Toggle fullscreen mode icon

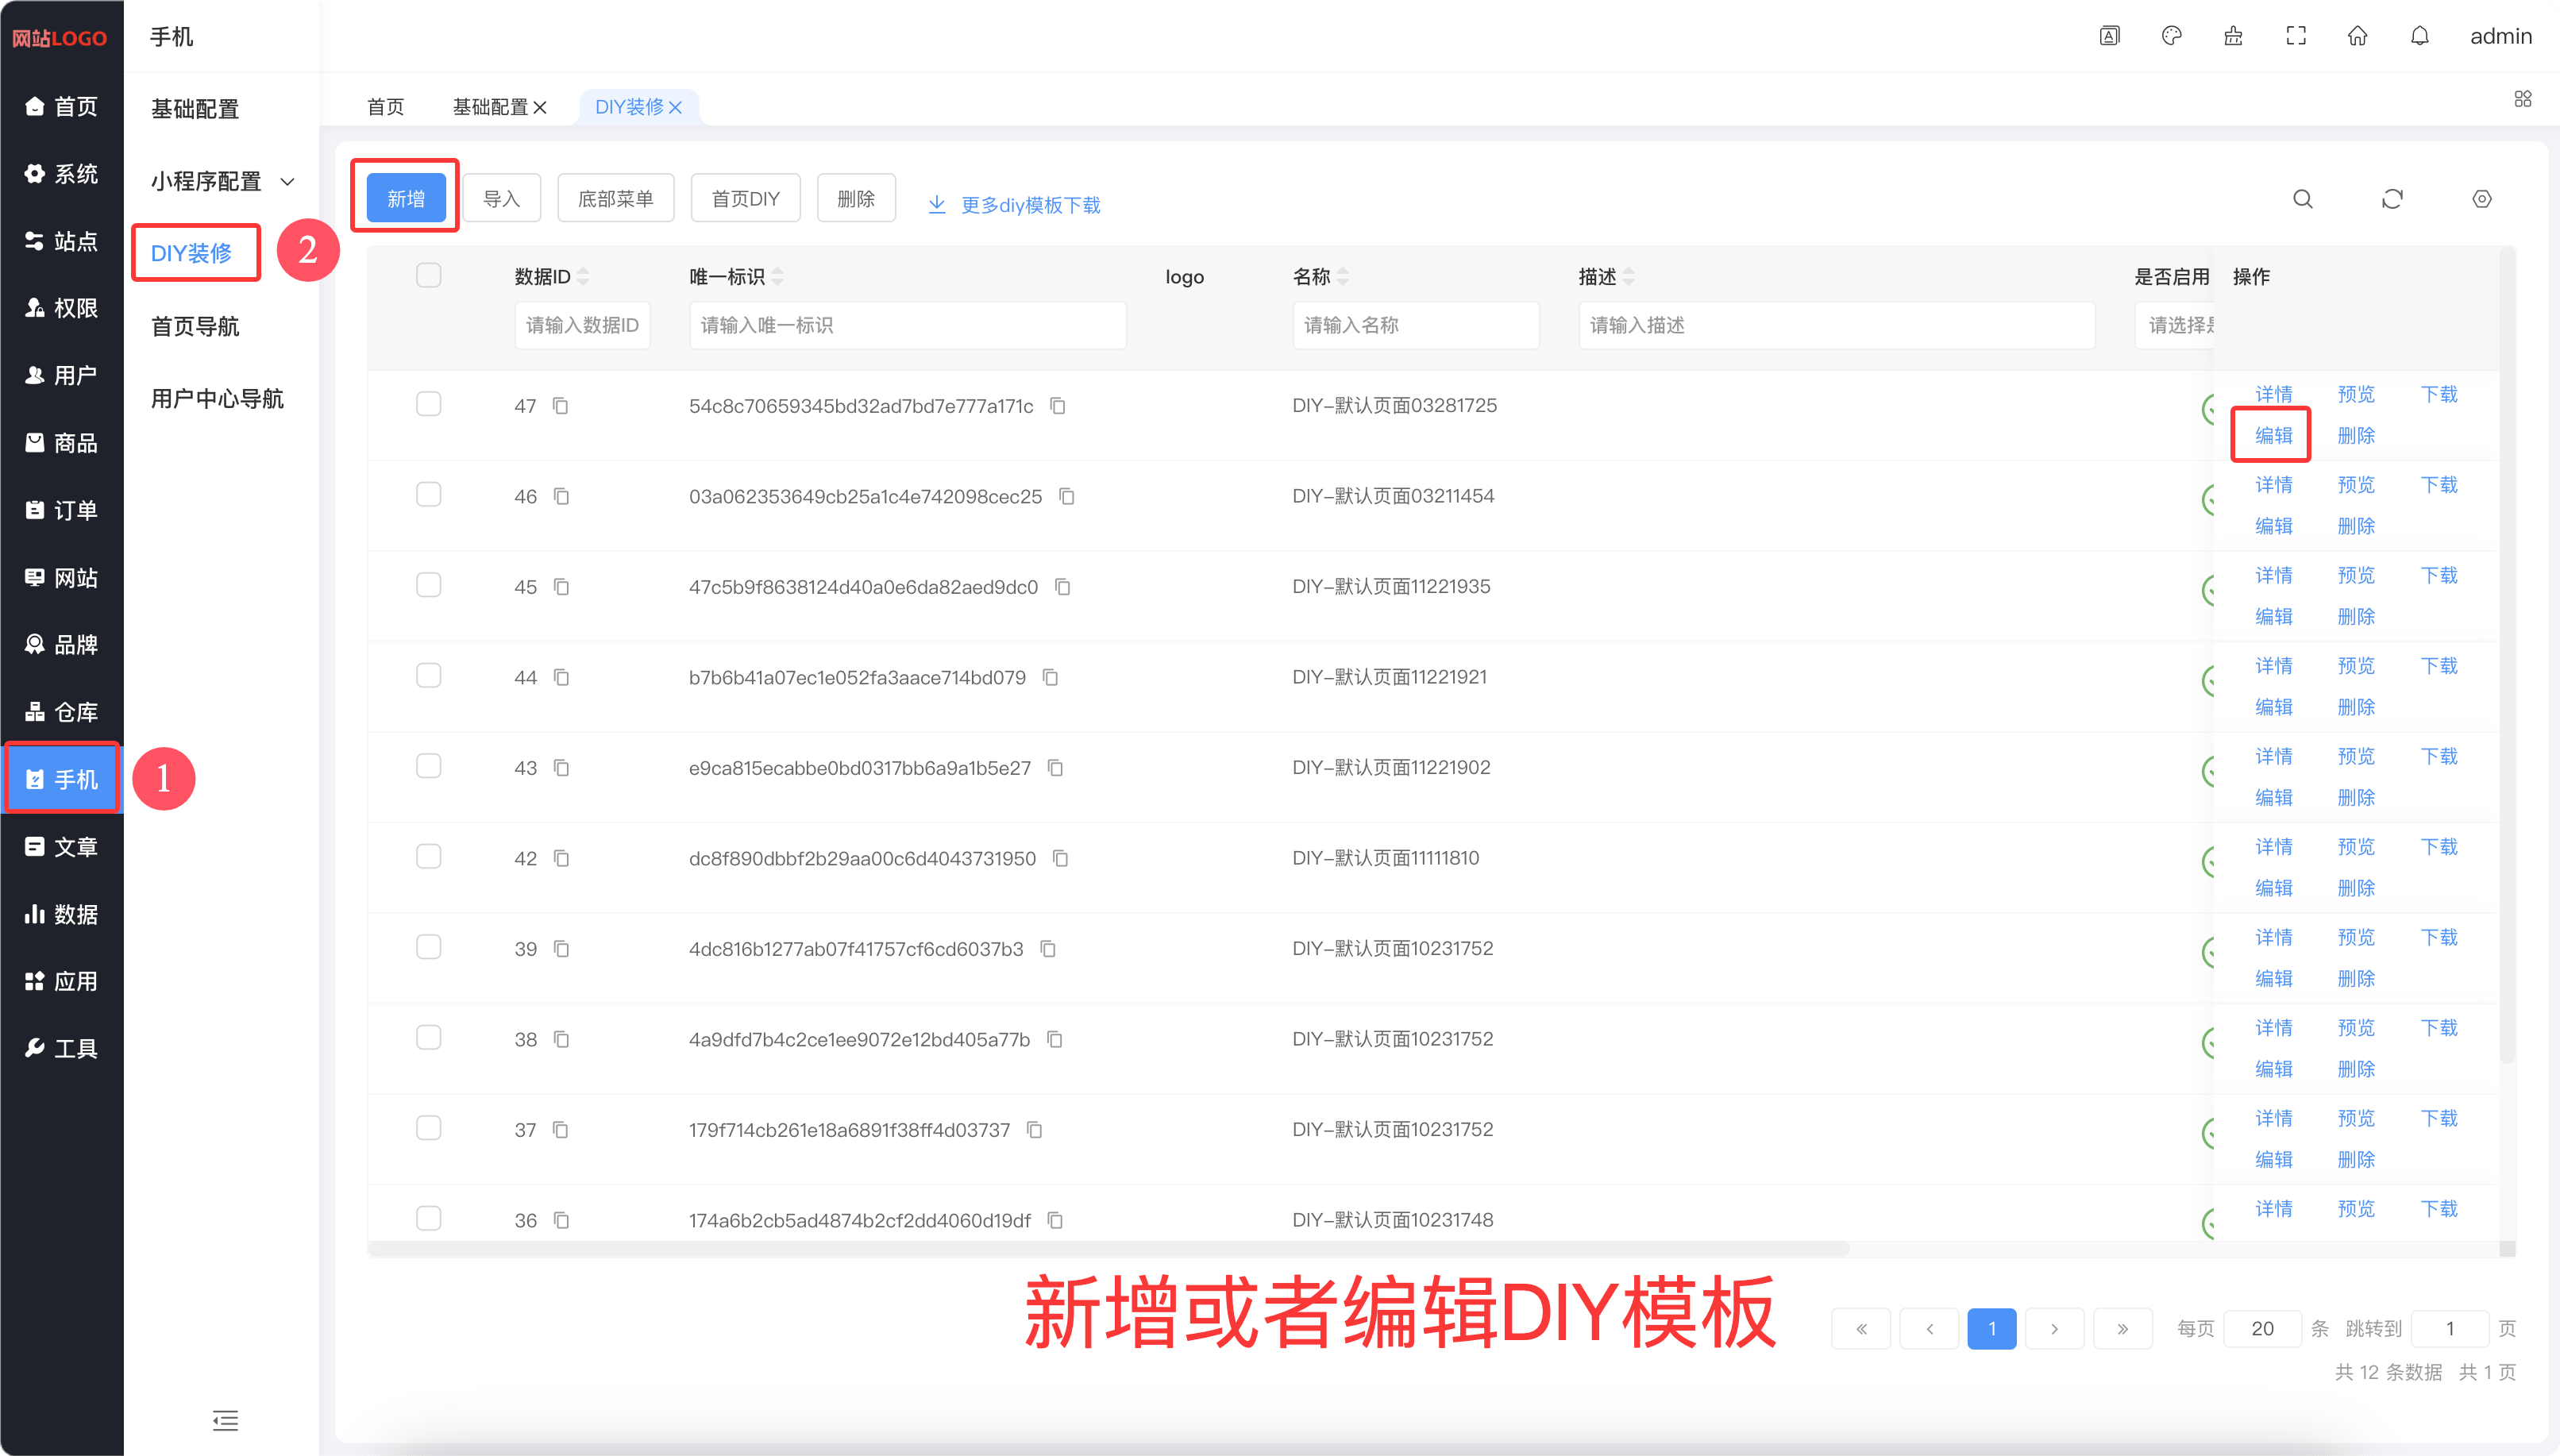pyautogui.click(x=2296, y=36)
